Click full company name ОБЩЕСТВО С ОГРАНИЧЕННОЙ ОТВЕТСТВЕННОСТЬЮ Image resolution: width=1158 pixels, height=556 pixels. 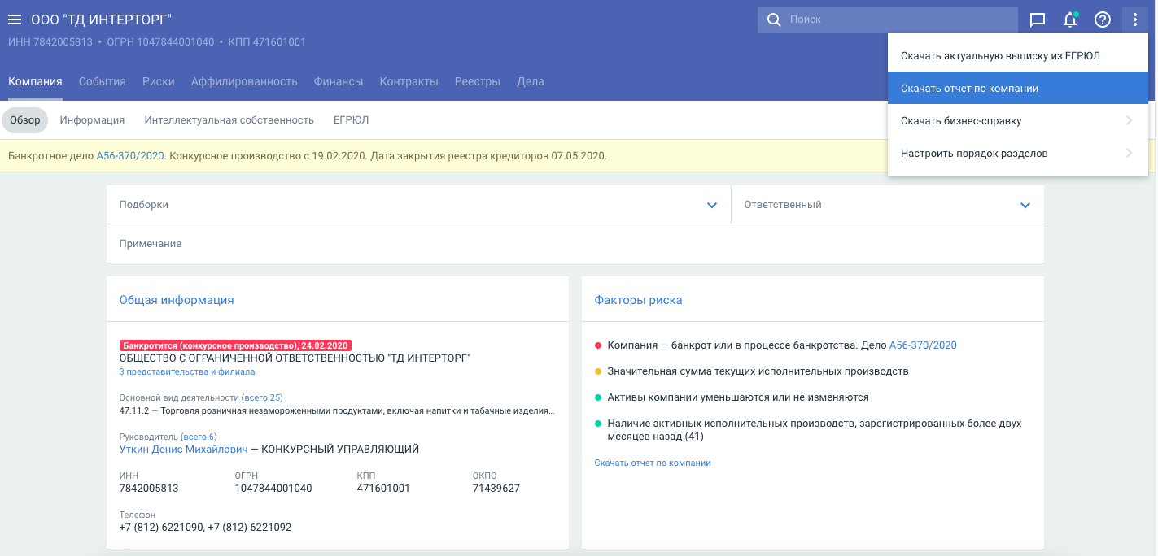pyautogui.click(x=295, y=358)
